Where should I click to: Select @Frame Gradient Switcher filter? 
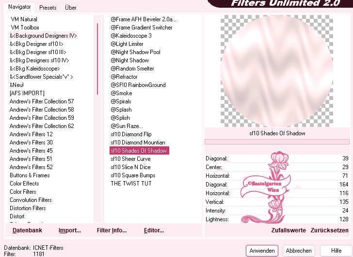tap(142, 28)
